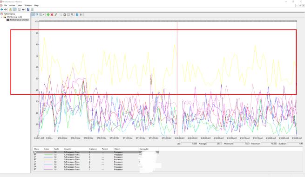Sort by the Counter column header
Screen dimensions: 305x177
tap(75, 149)
